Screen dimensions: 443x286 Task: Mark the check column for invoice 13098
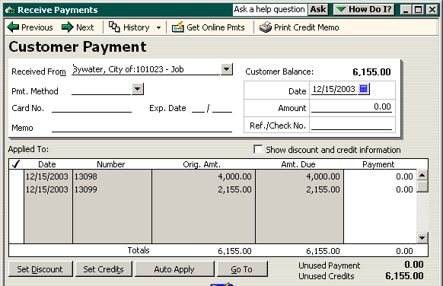pos(17,176)
